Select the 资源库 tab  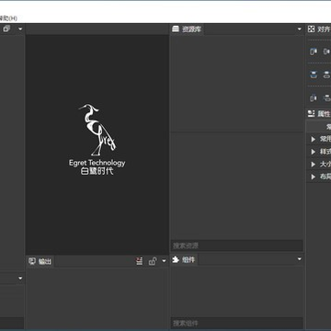click(x=188, y=29)
